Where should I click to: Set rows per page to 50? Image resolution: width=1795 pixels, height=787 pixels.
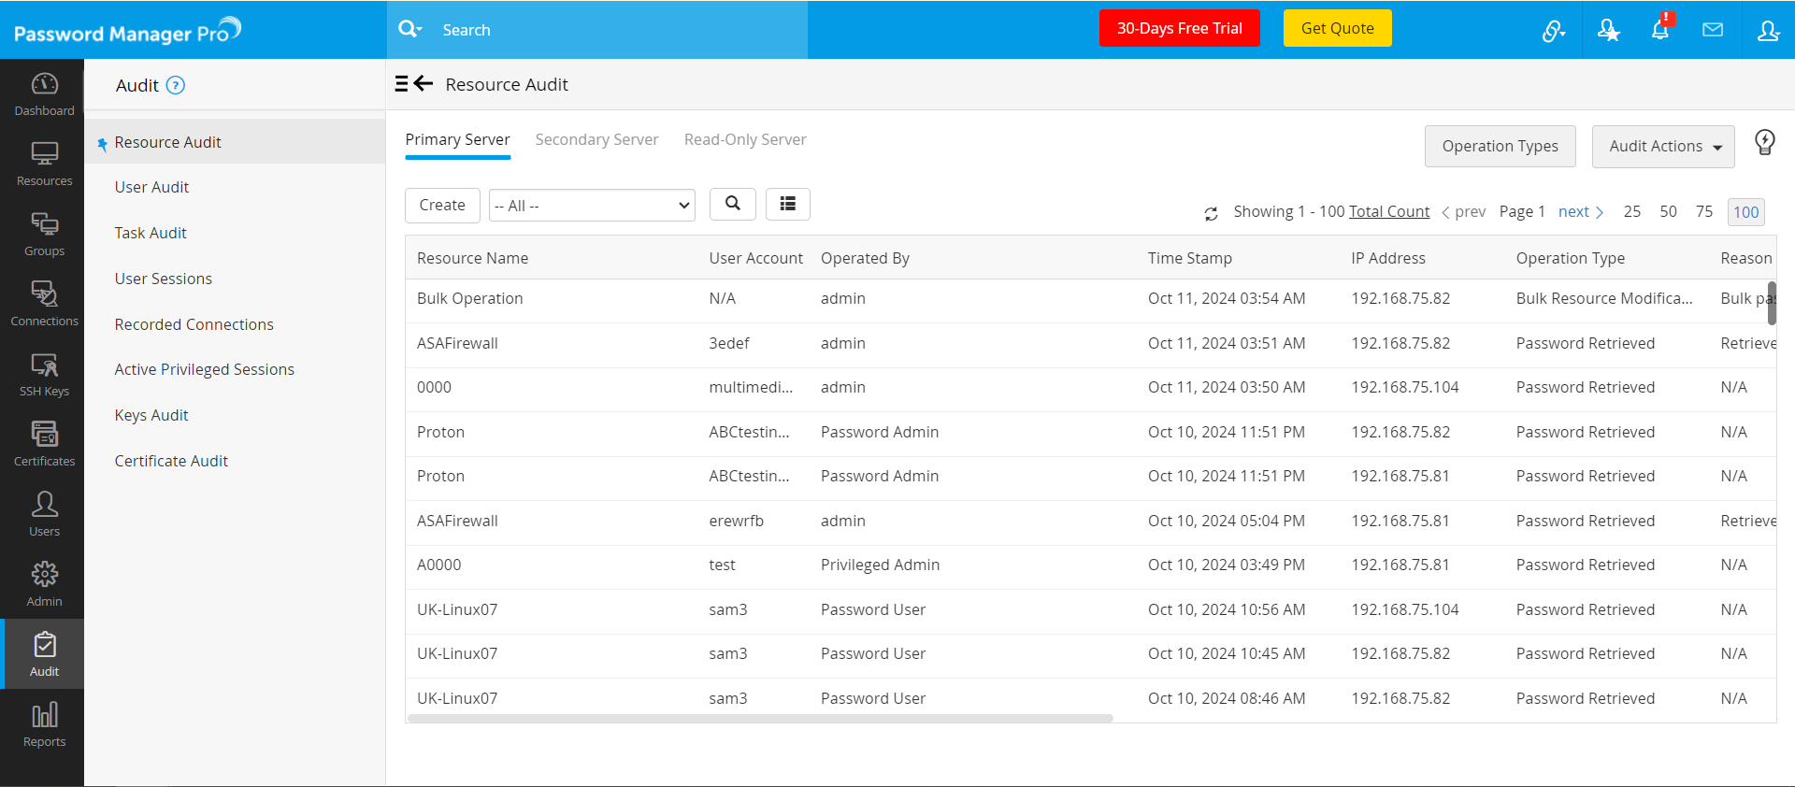point(1668,211)
